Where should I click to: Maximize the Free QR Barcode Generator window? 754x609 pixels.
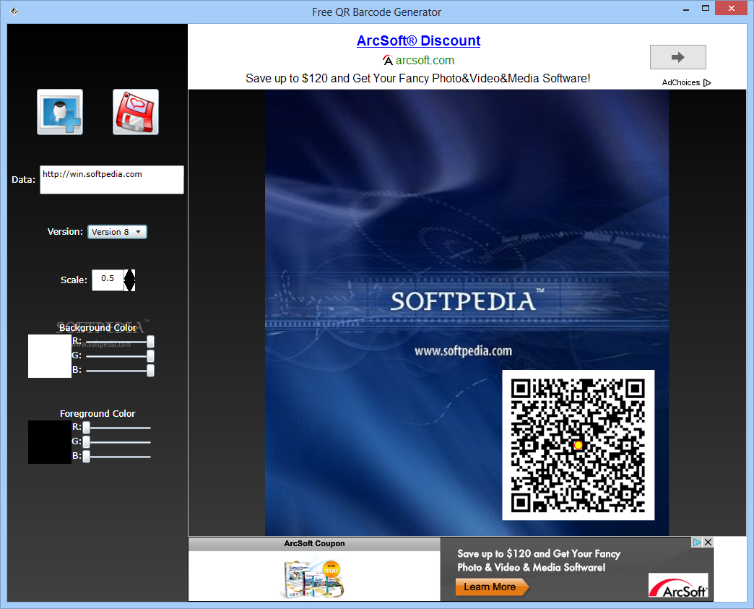pyautogui.click(x=706, y=8)
